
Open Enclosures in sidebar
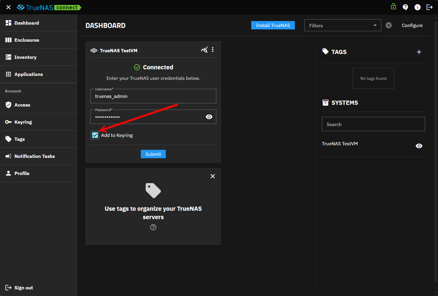(x=39, y=40)
